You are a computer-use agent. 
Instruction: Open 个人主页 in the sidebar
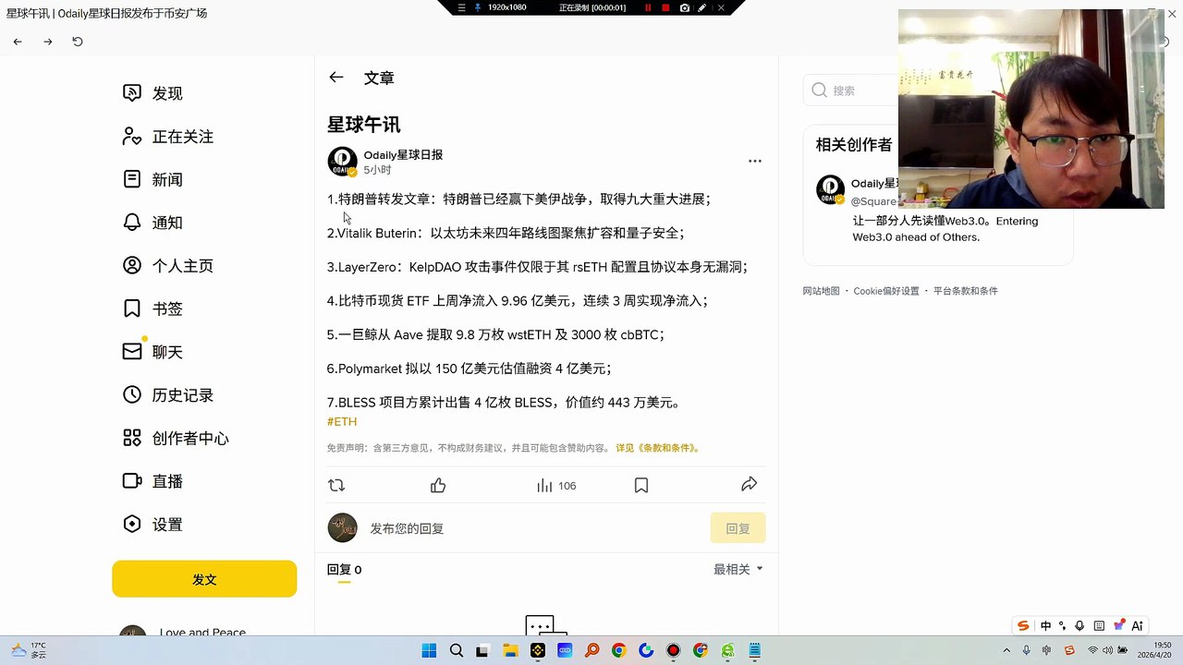tap(168, 266)
